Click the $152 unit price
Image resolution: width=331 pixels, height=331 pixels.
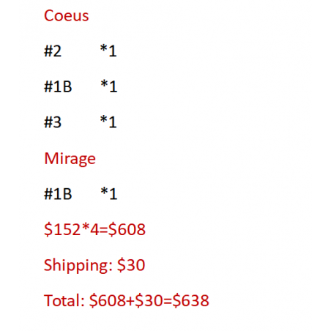coord(62,229)
